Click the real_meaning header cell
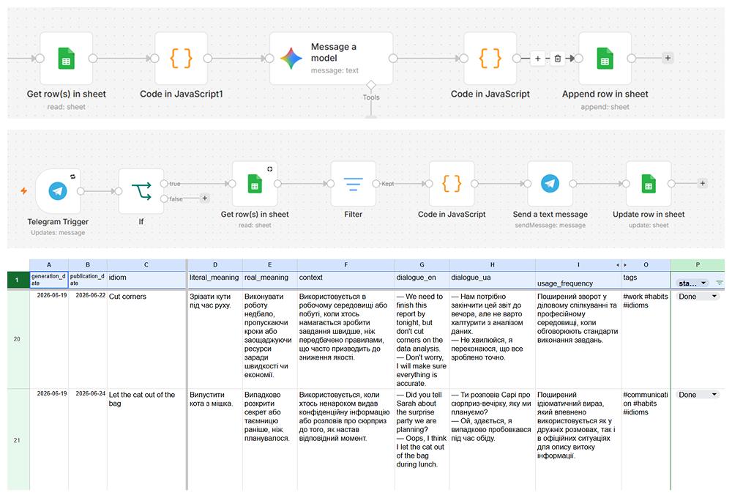732x498 pixels. click(270, 280)
